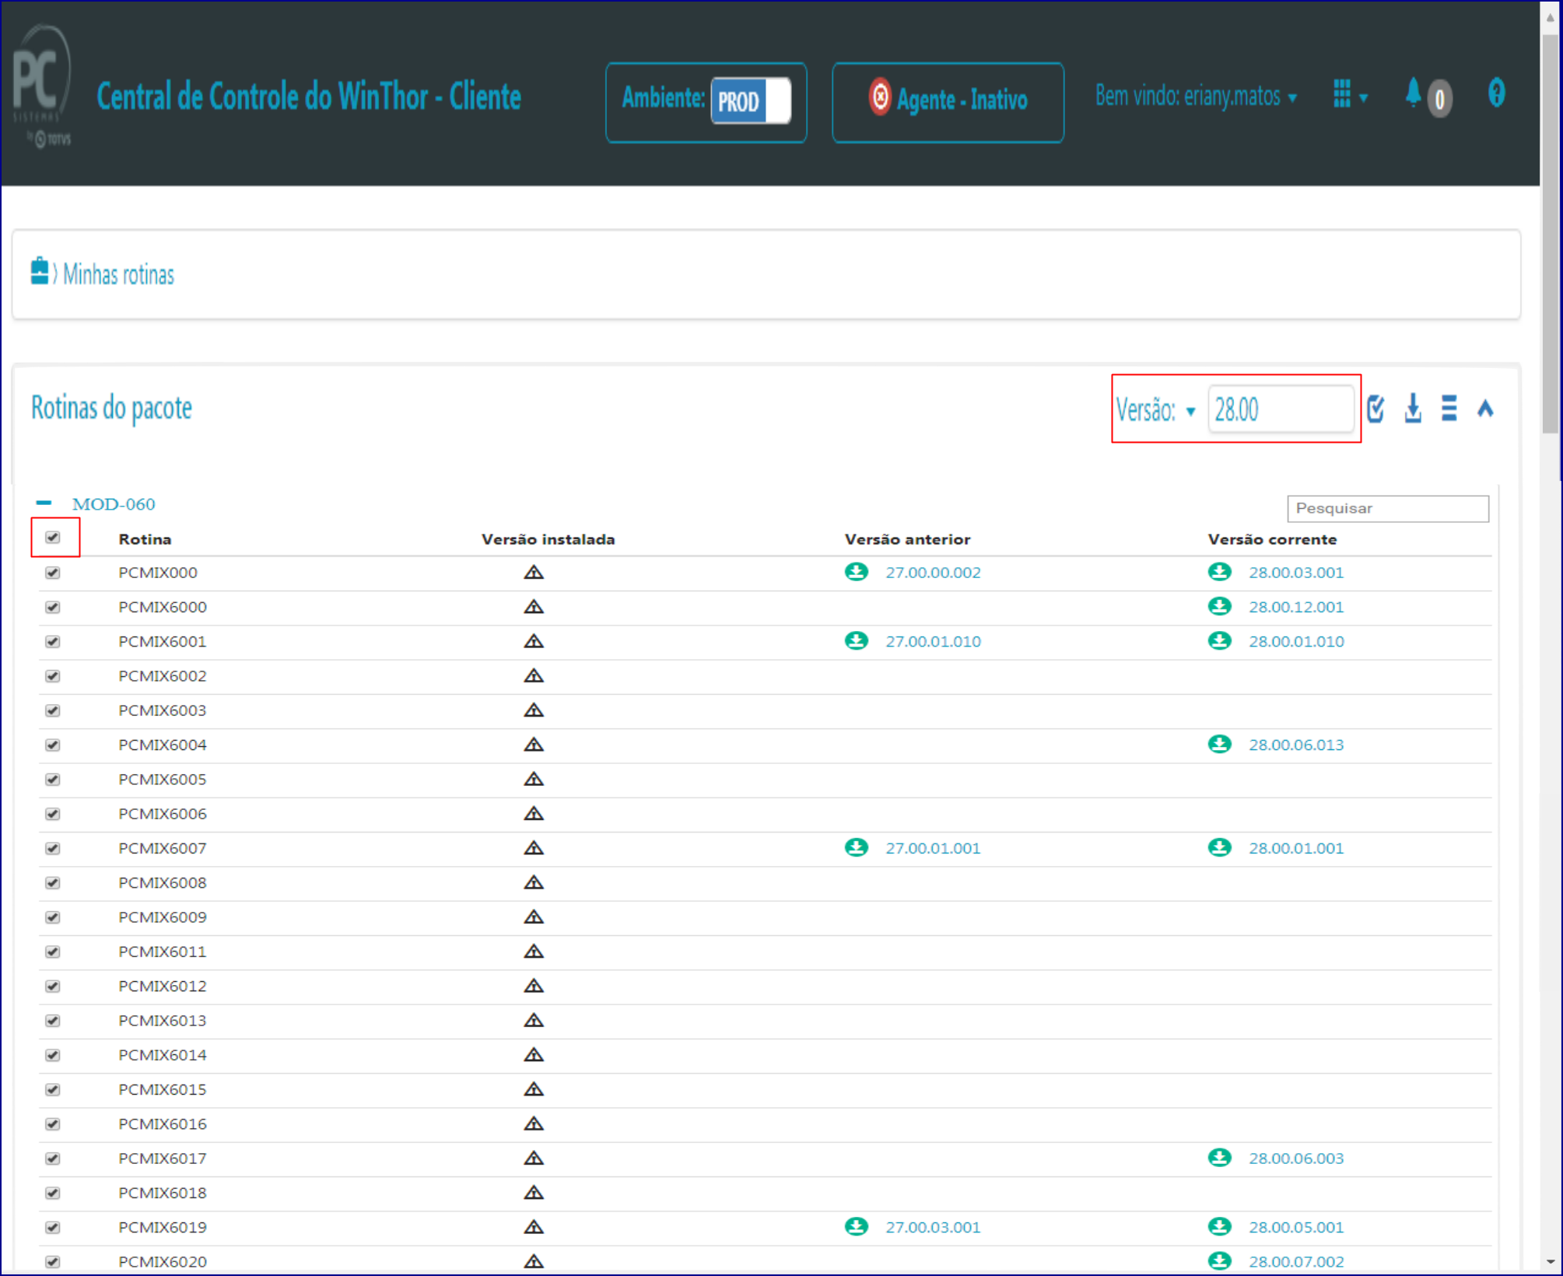
Task: Collapse the Rotinas do pacote panel with the up arrow
Action: [1485, 408]
